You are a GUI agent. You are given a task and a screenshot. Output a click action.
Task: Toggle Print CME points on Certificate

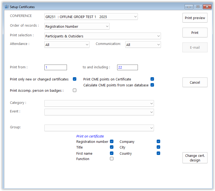152,79
